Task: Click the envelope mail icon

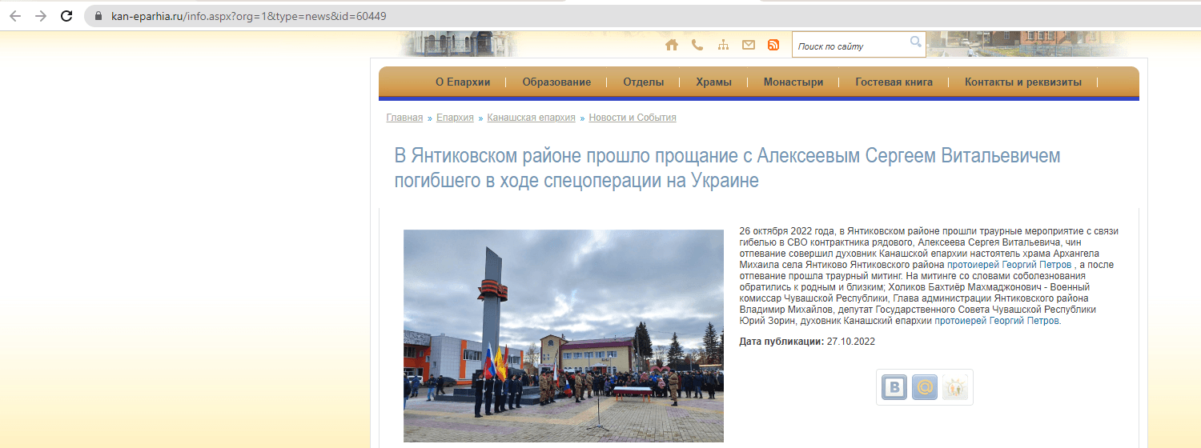Action: [749, 46]
